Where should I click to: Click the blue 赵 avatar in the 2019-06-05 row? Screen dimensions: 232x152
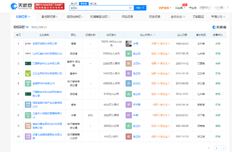coord(129,84)
